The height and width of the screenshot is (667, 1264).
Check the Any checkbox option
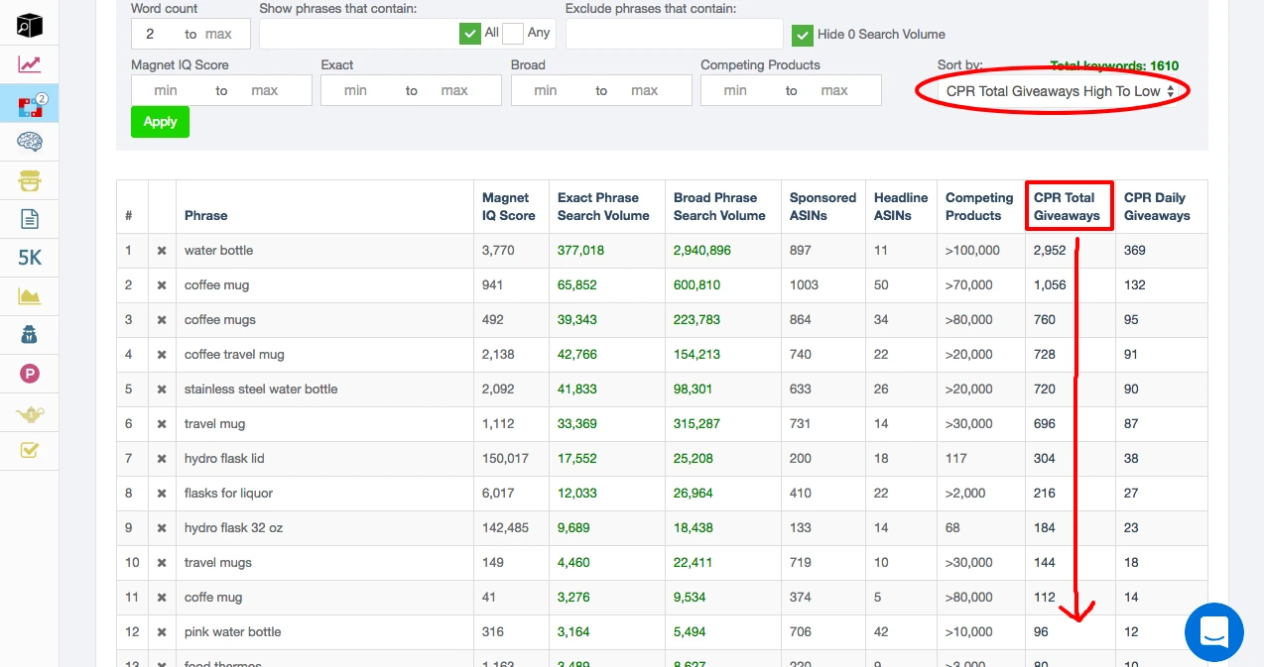(x=513, y=34)
